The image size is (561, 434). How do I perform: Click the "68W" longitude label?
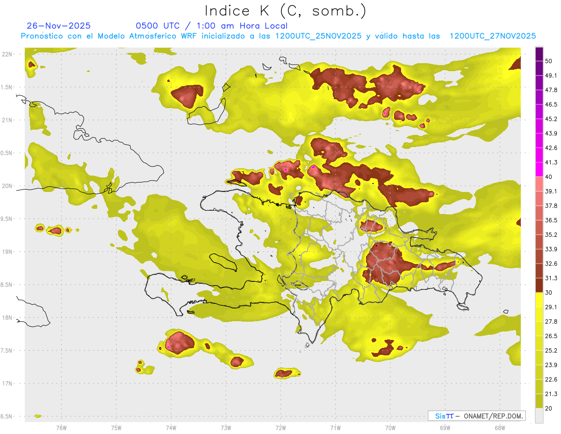point(499,427)
